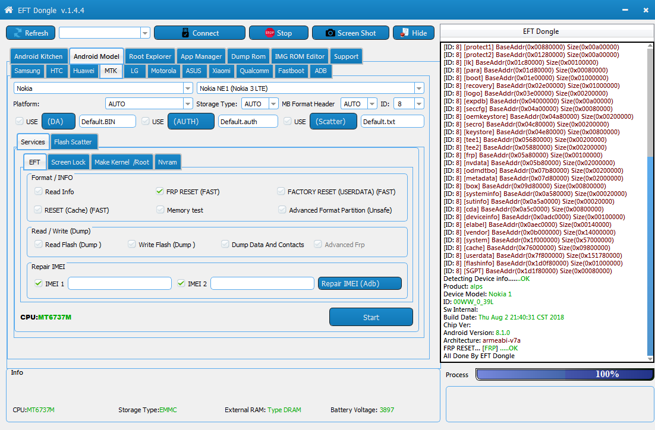
Task: Close the EFT Dongle window
Action: pos(645,10)
